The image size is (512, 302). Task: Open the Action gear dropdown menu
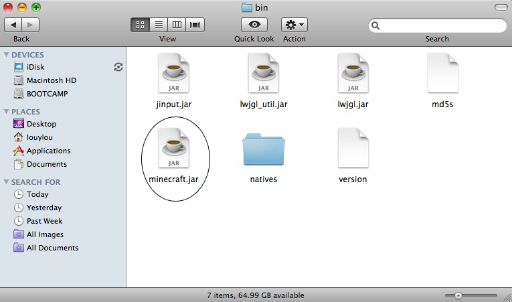pos(294,25)
